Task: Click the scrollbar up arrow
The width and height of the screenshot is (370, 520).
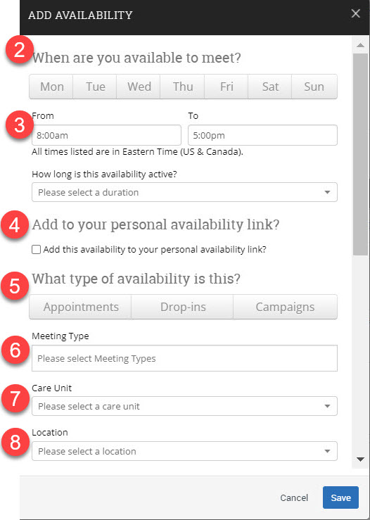Action: pos(360,45)
